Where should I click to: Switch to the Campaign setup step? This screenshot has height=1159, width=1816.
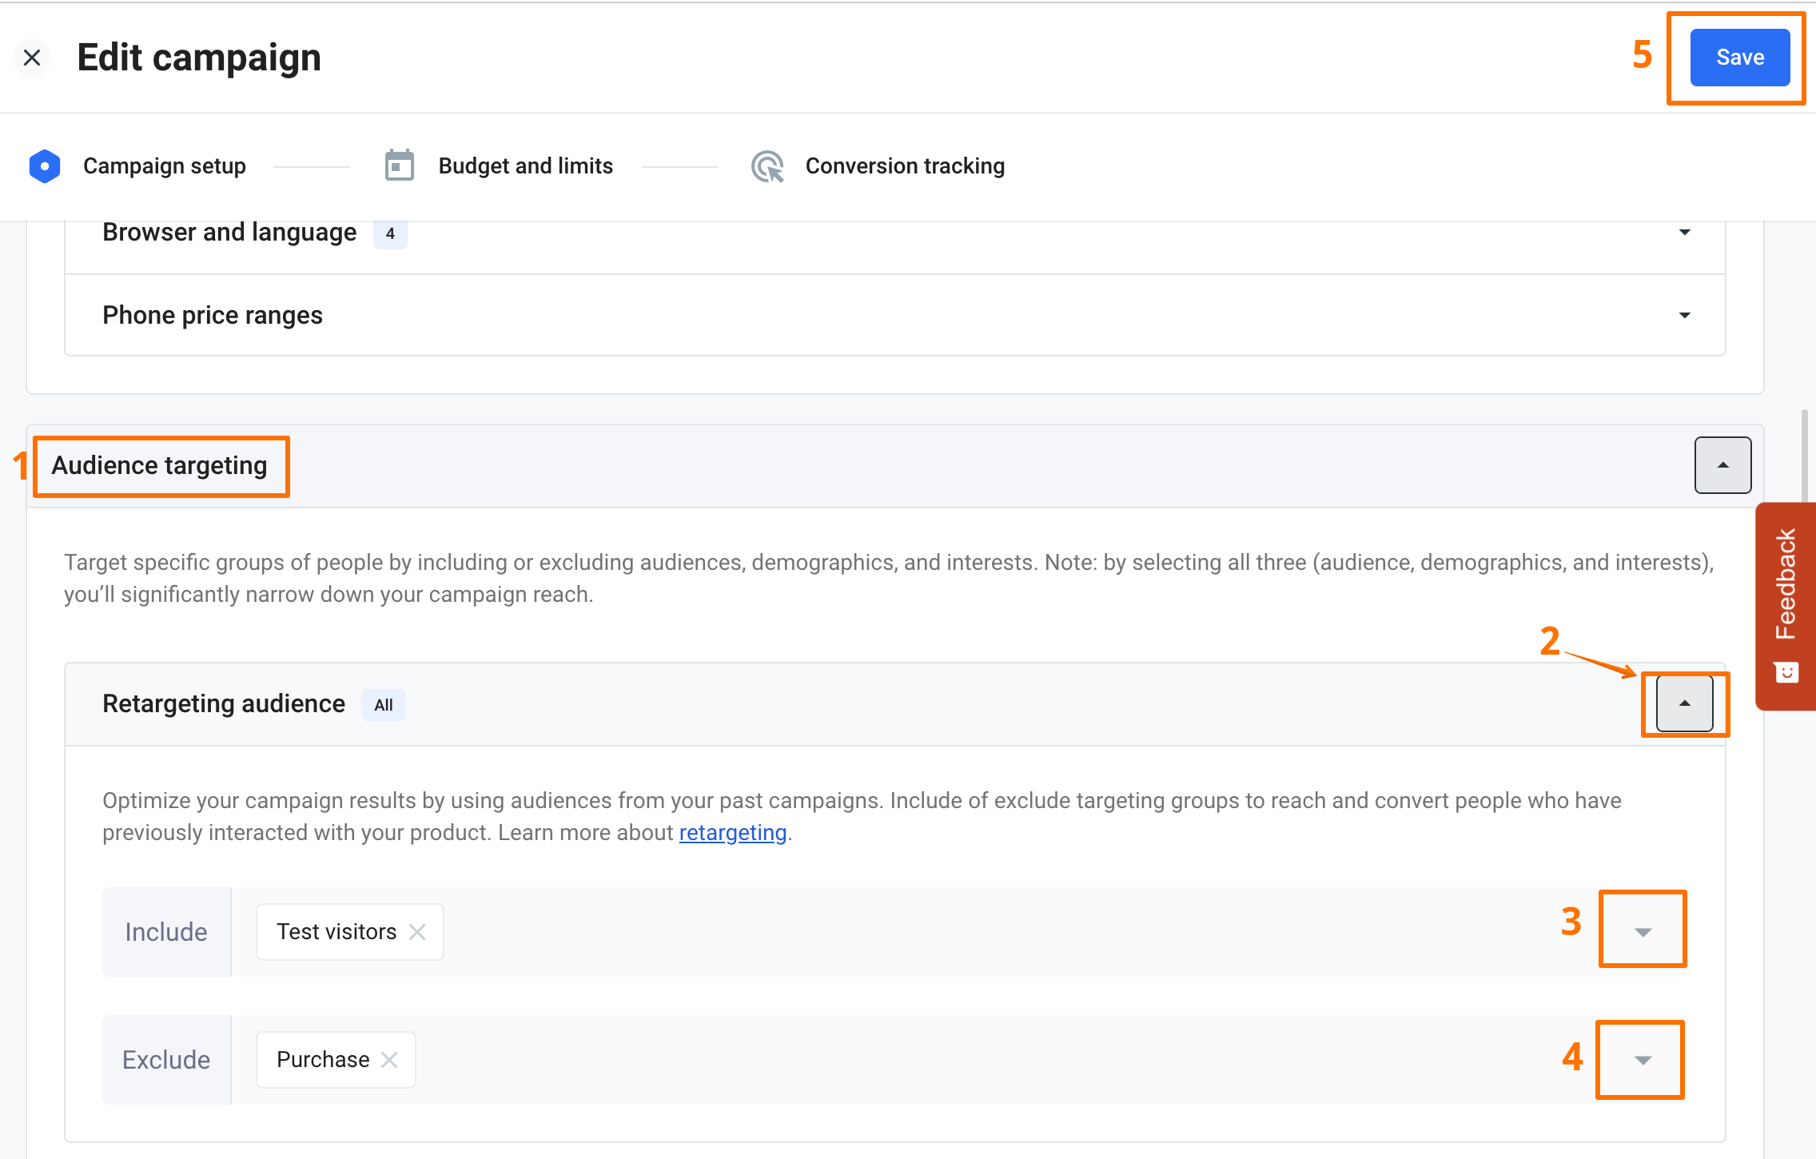tap(164, 166)
